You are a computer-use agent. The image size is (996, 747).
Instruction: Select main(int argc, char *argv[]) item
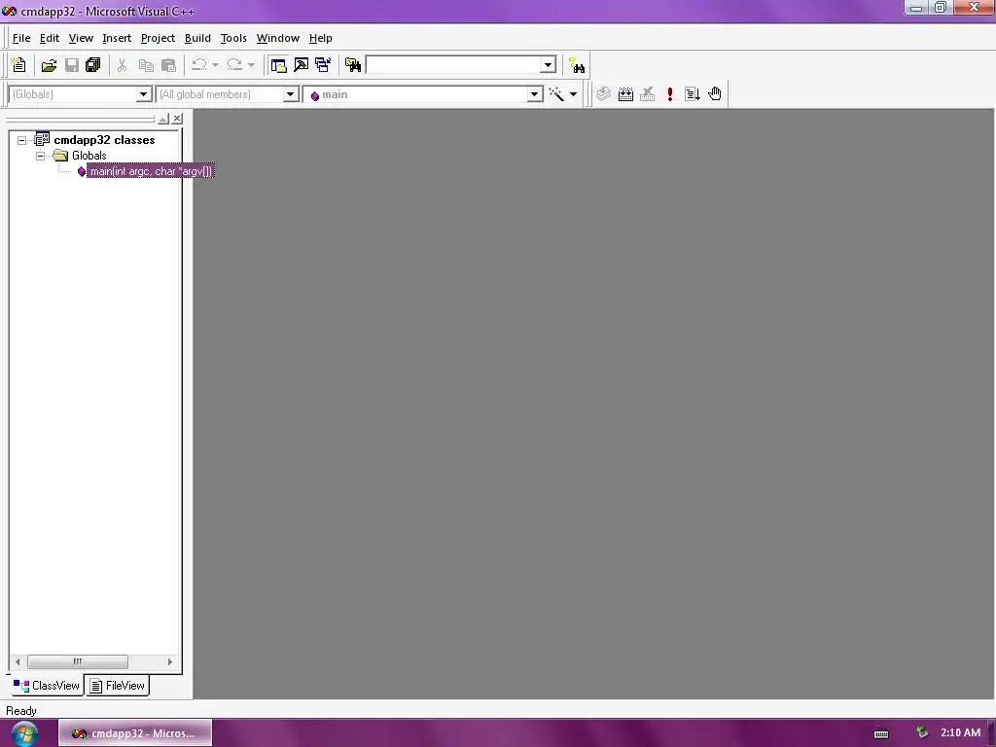(x=151, y=171)
